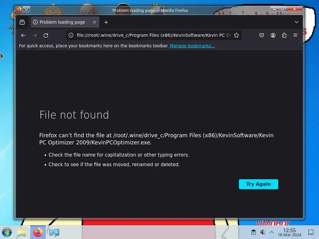The height and width of the screenshot is (239, 319).
Task: Open a new tab with plus button
Action: (106, 22)
